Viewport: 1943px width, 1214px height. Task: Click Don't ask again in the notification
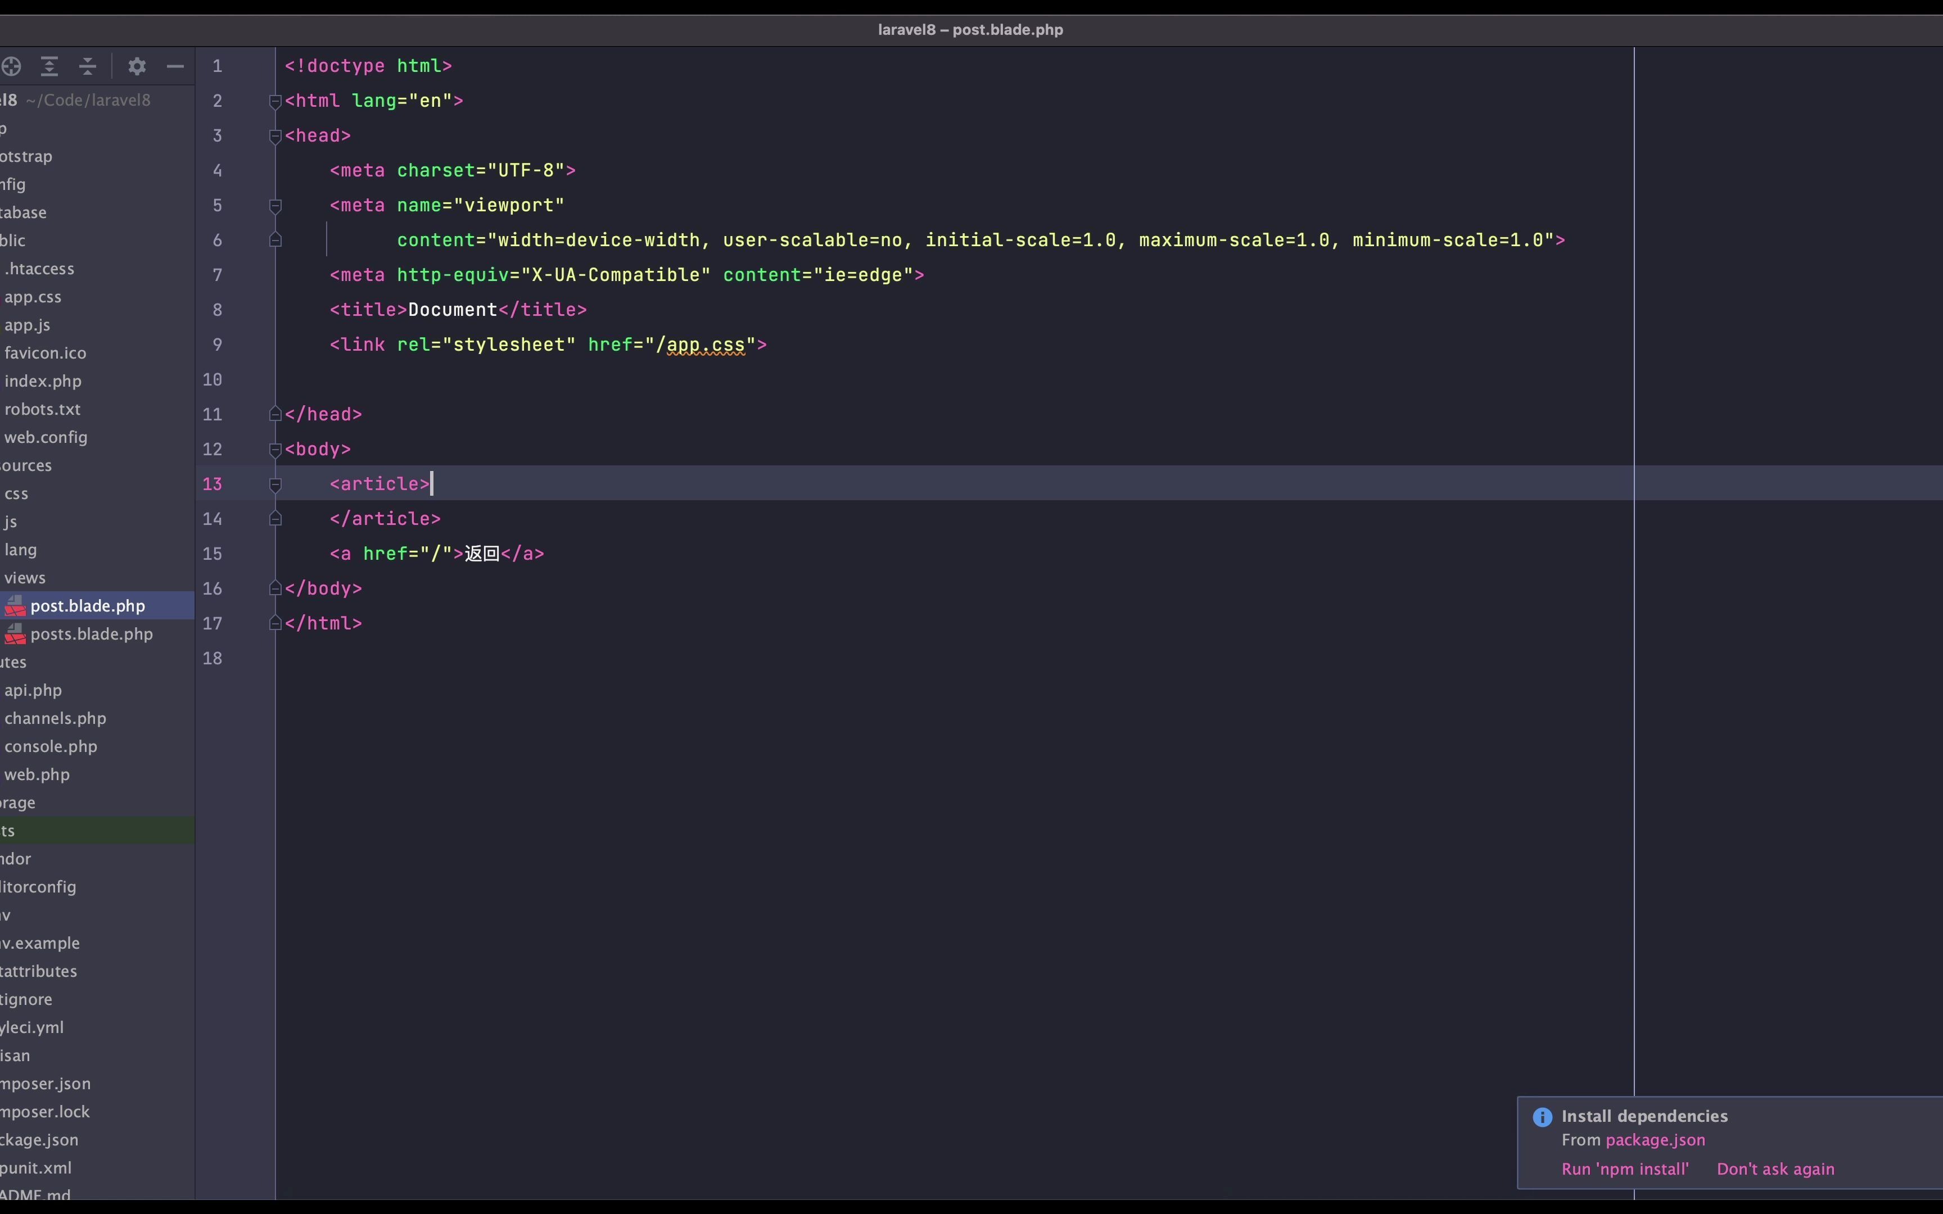click(x=1774, y=1169)
